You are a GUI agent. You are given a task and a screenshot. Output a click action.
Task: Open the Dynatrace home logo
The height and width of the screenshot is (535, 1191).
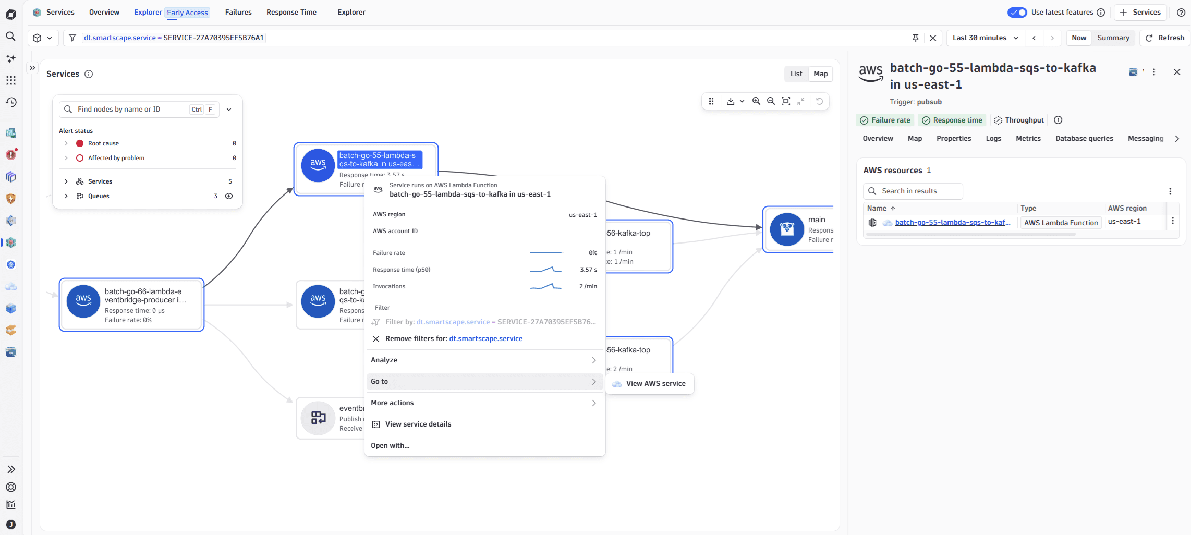tap(10, 14)
